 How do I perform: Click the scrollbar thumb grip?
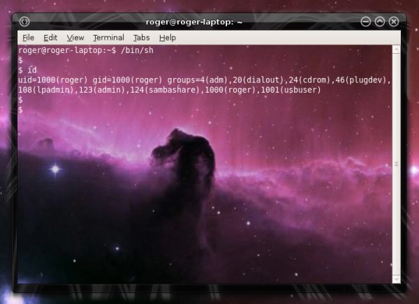[396, 164]
